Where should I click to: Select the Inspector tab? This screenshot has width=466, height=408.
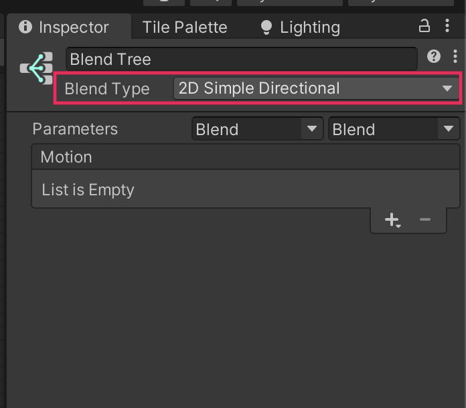click(x=73, y=27)
